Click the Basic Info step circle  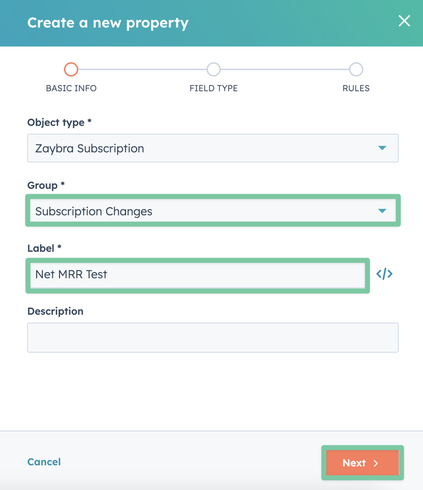click(x=71, y=70)
